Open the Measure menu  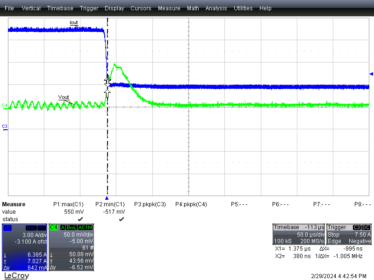tap(169, 8)
